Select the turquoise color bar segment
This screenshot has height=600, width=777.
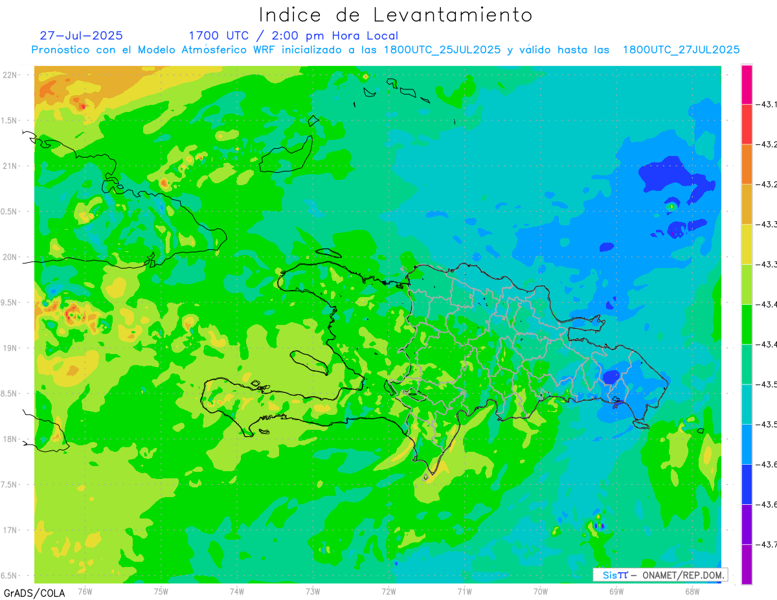tap(747, 405)
